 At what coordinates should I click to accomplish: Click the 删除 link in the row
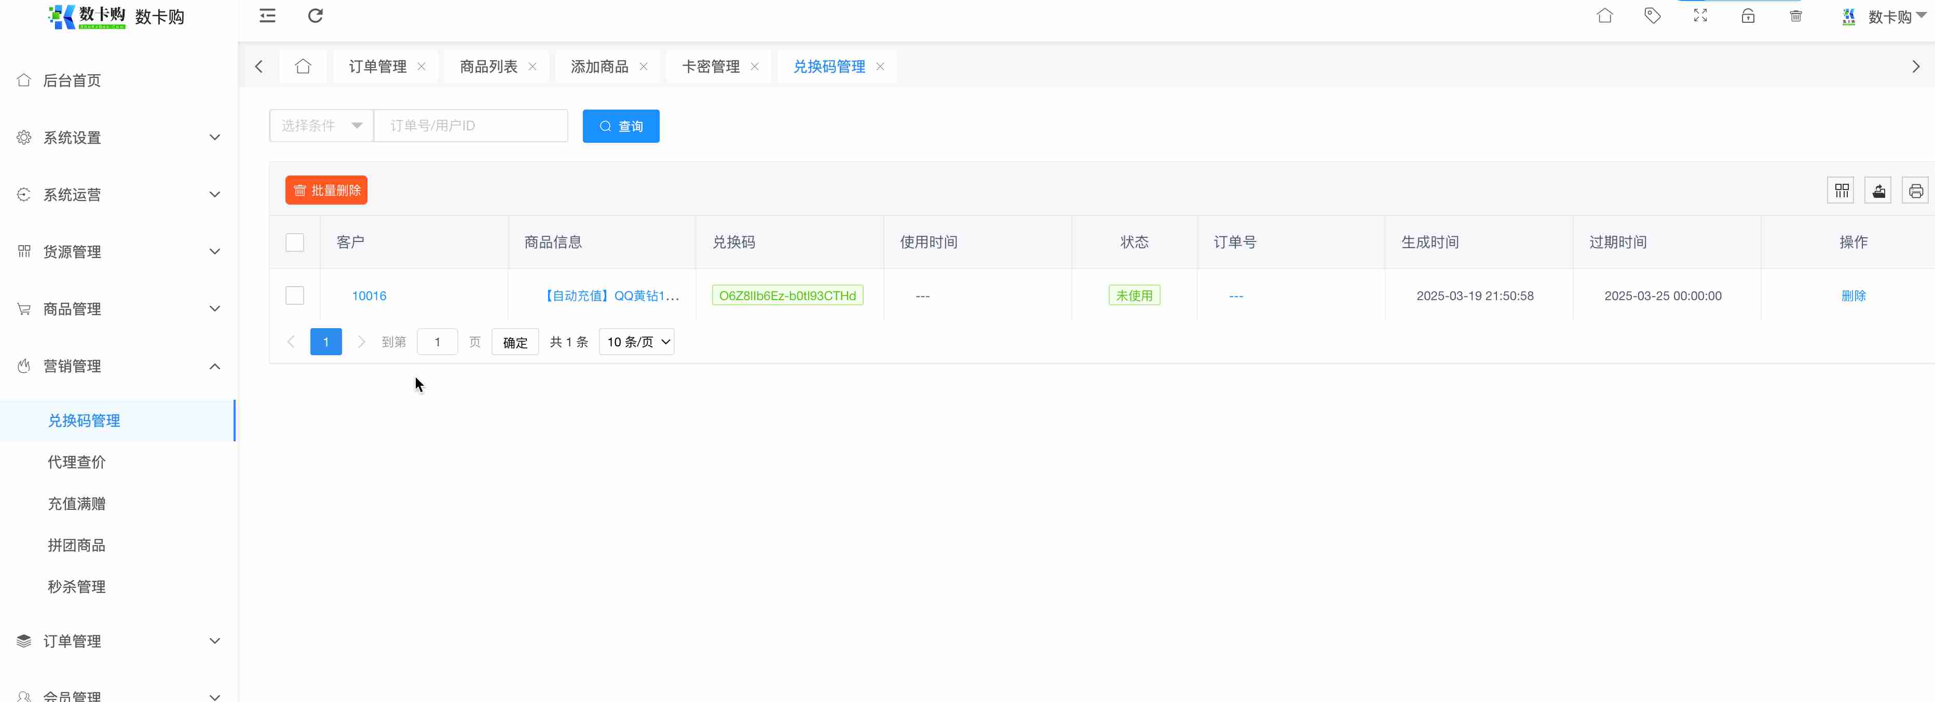click(1853, 295)
